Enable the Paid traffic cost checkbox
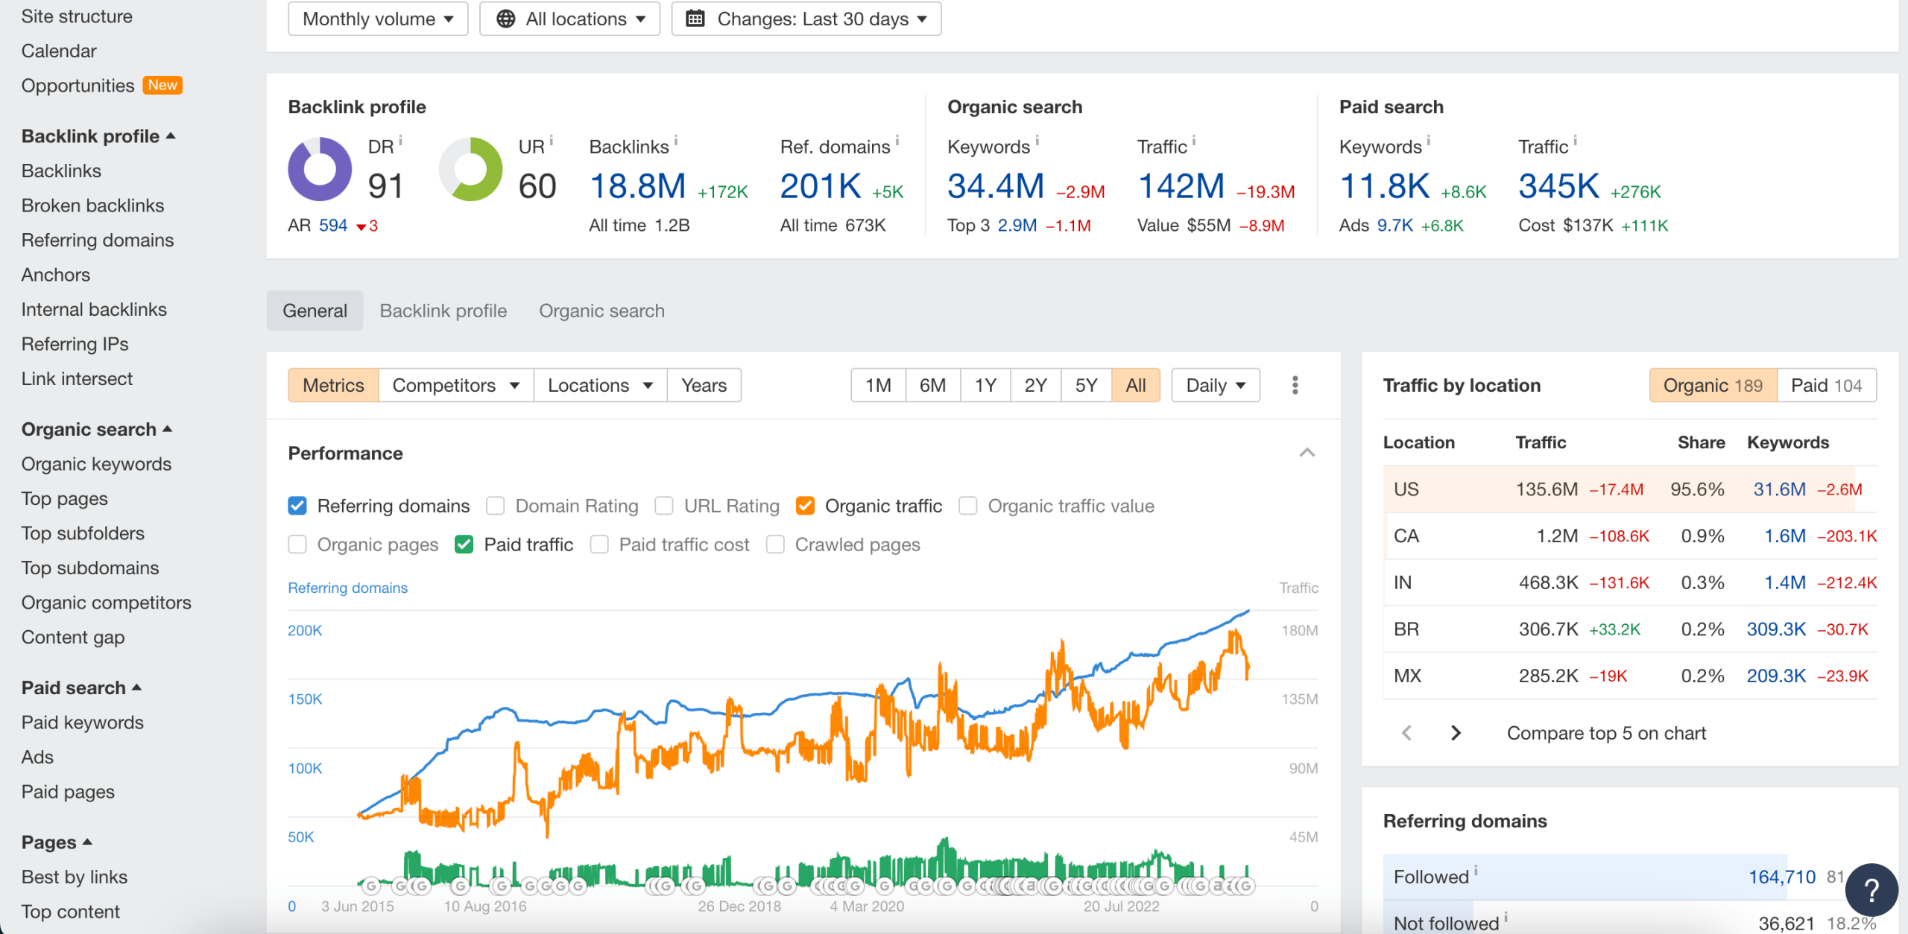Screen dimensions: 1908x934 [599, 544]
